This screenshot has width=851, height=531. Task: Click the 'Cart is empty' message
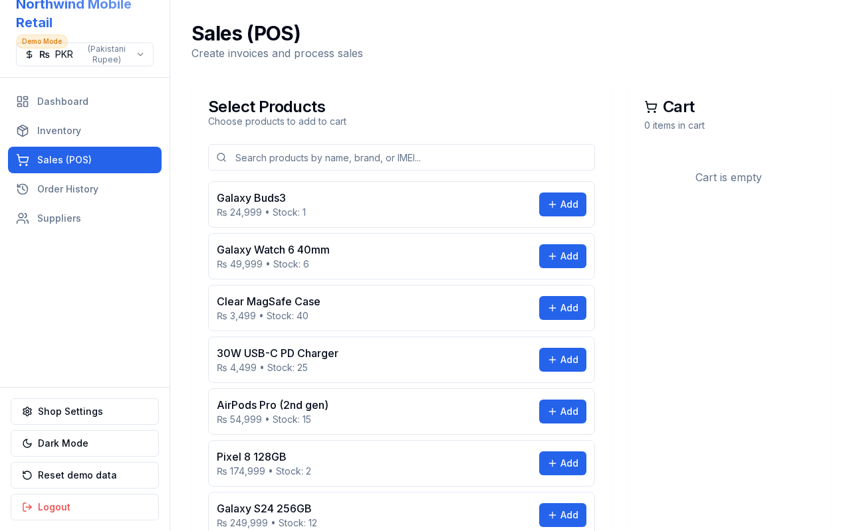(729, 177)
